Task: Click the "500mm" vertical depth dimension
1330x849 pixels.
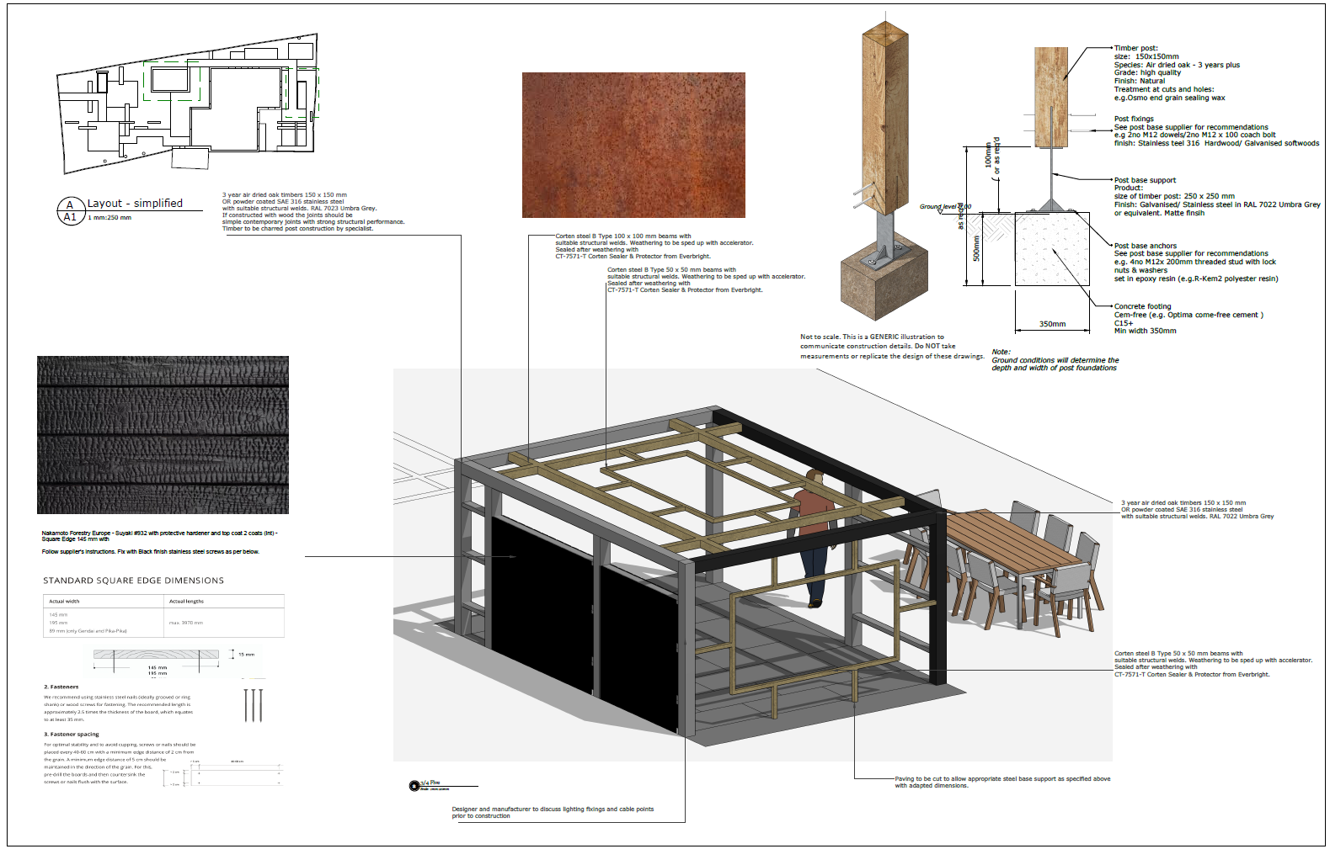Action: [977, 248]
